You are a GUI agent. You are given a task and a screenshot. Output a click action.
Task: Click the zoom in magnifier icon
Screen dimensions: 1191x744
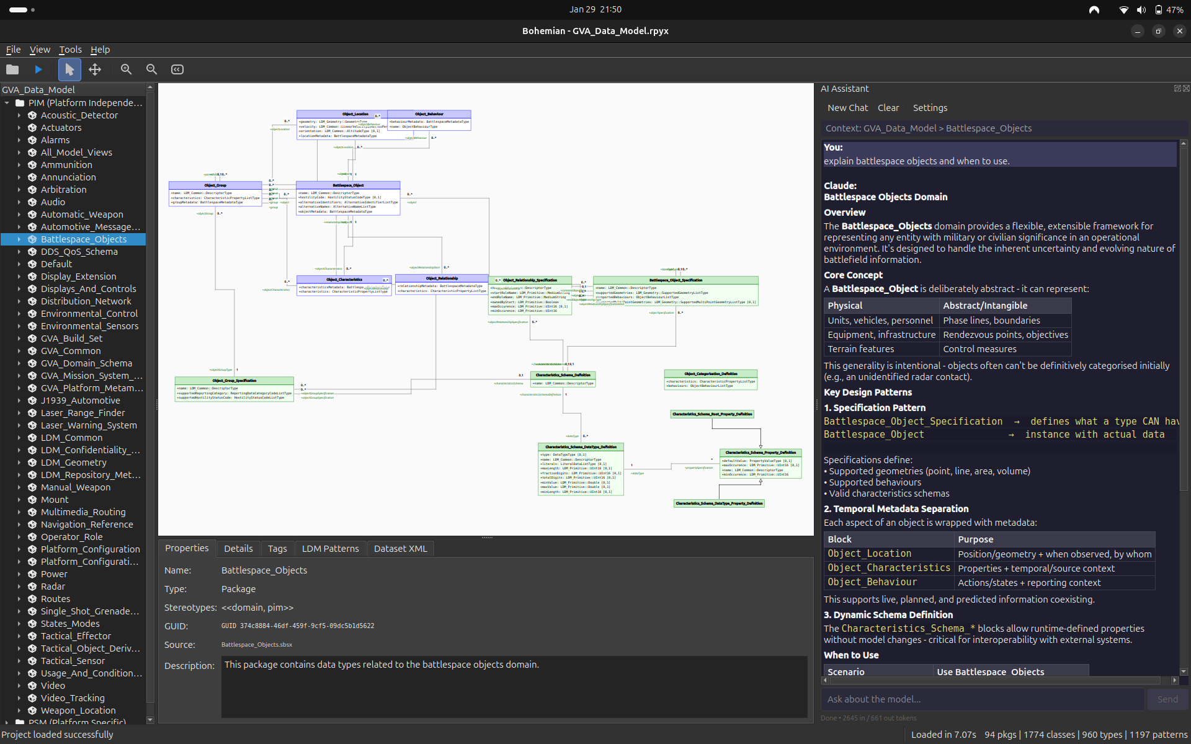click(126, 69)
